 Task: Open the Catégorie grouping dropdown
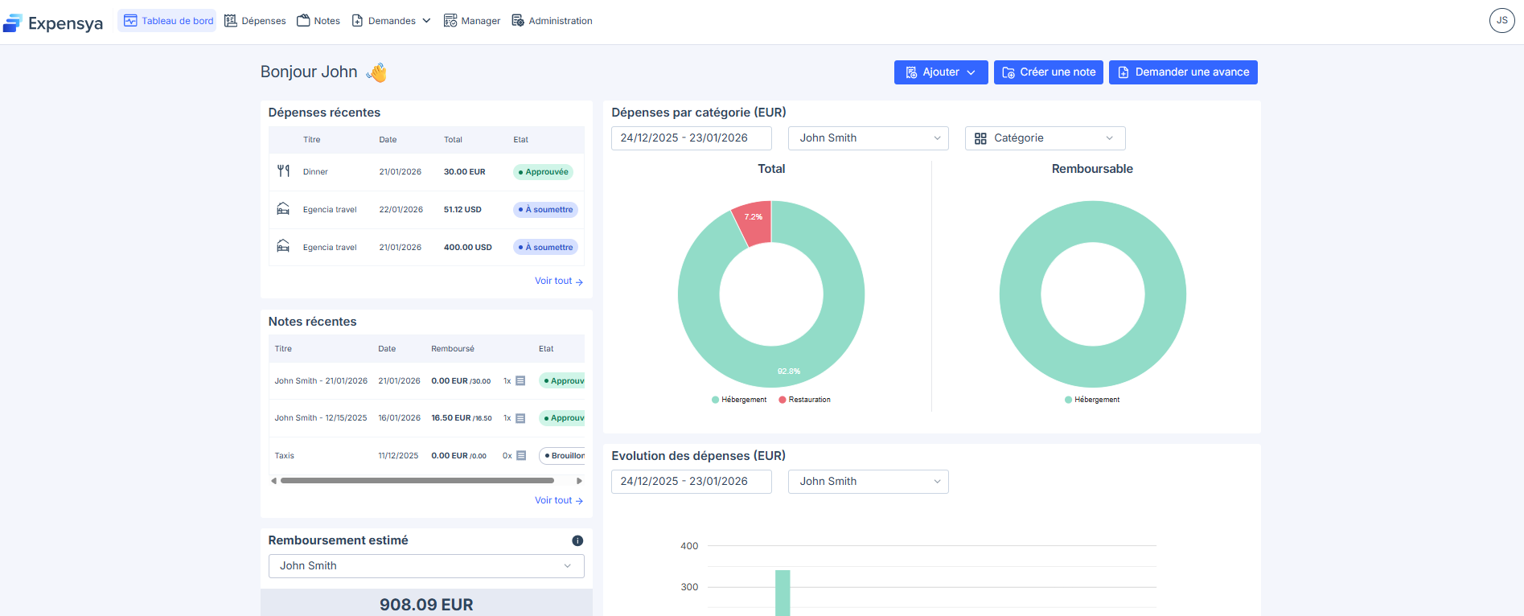coord(1044,138)
